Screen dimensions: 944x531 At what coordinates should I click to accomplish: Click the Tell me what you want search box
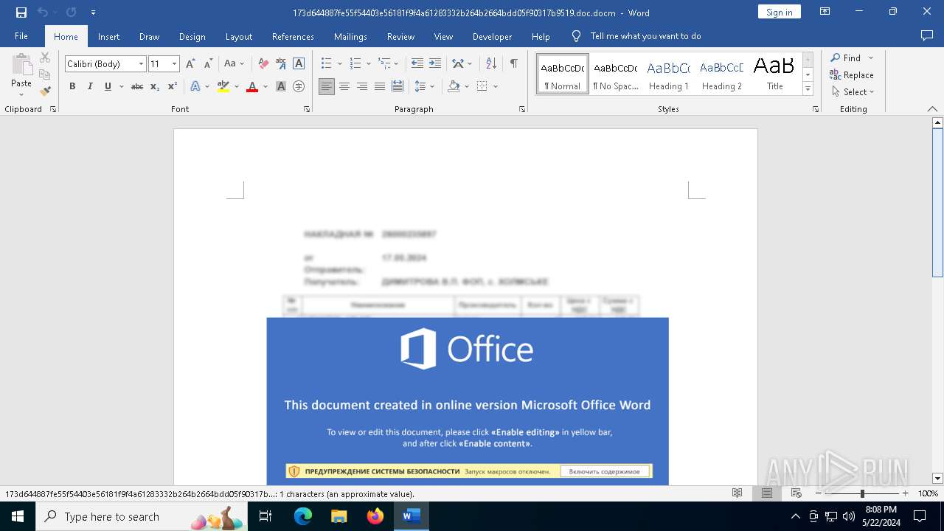coord(645,36)
